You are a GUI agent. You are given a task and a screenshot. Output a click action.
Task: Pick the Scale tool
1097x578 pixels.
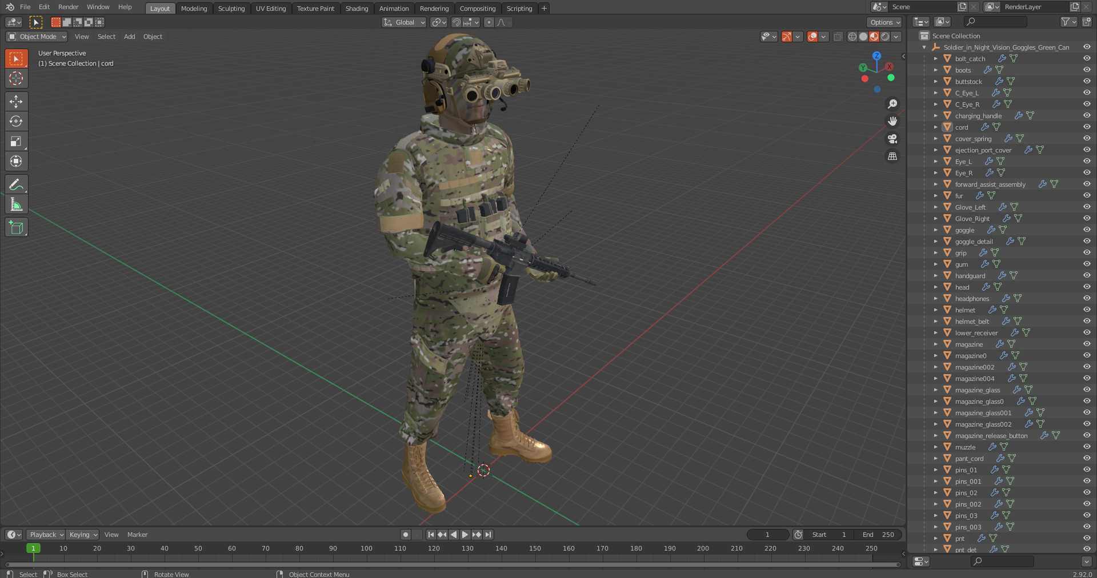[x=16, y=141]
